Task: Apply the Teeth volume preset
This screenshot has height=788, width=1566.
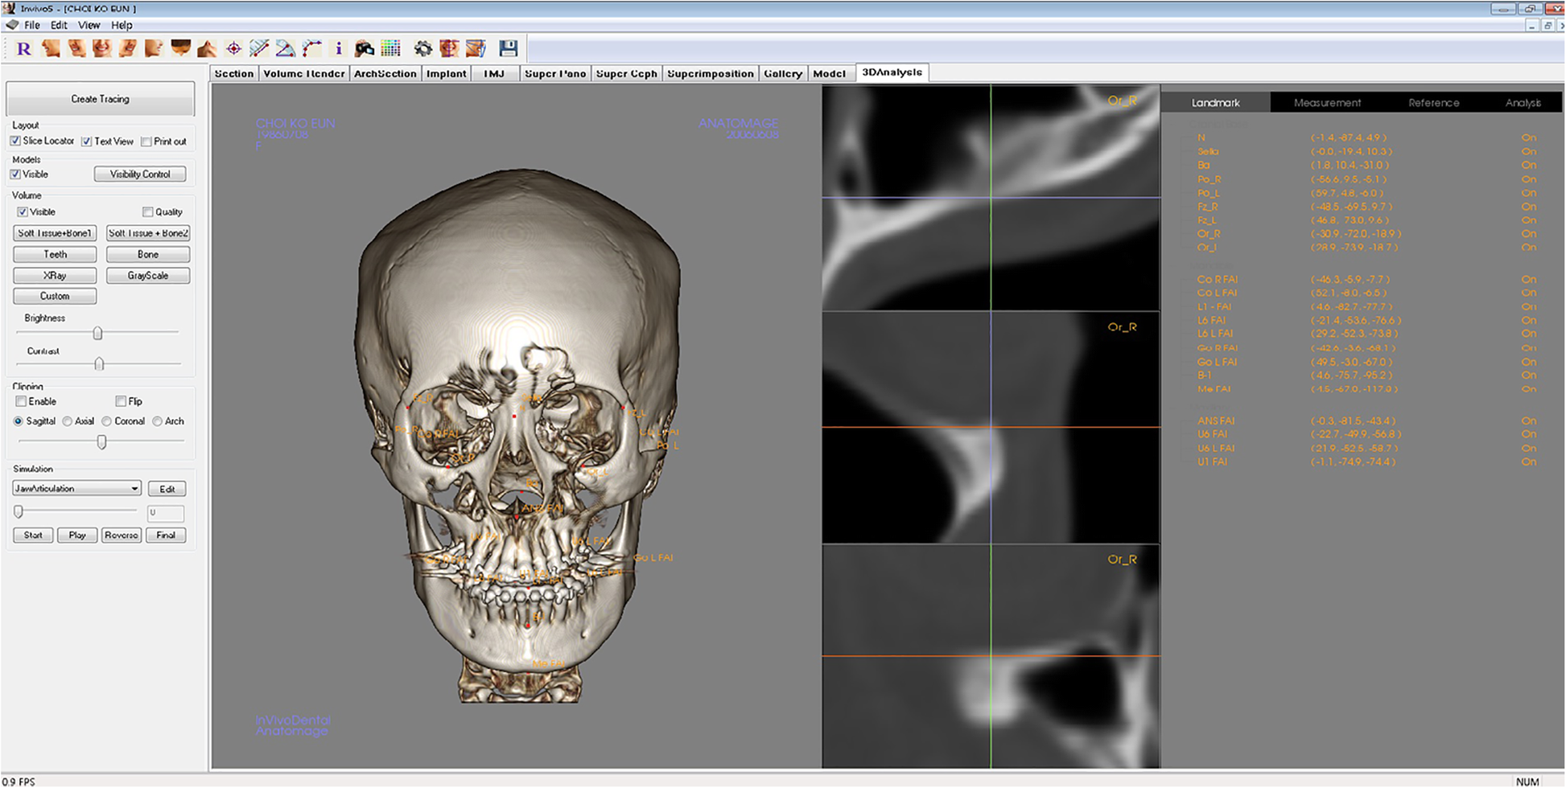Action: [x=56, y=254]
